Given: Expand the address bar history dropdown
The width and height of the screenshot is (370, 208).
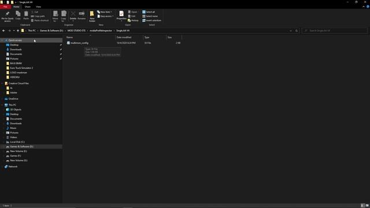Looking at the screenshot, I should point(291,31).
